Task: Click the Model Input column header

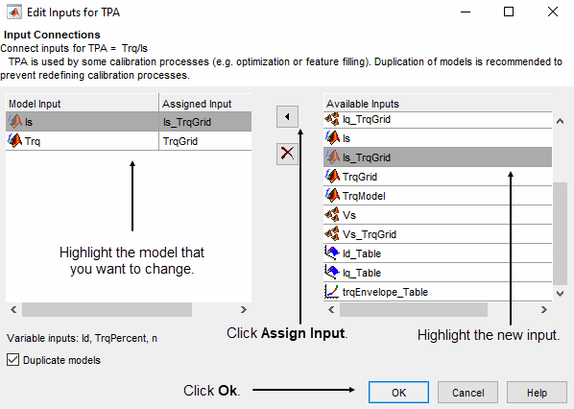Action: pyautogui.click(x=83, y=104)
